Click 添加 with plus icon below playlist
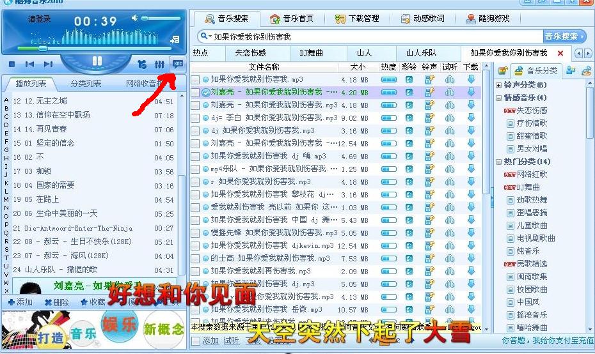The image size is (595, 354). pyautogui.click(x=20, y=302)
